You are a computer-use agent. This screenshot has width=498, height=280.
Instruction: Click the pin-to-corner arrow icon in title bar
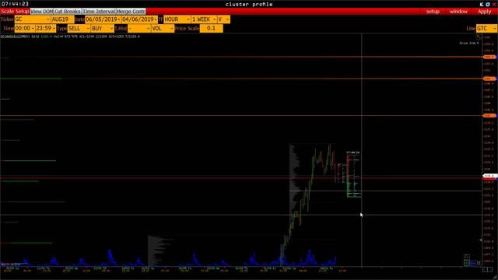tap(482, 4)
